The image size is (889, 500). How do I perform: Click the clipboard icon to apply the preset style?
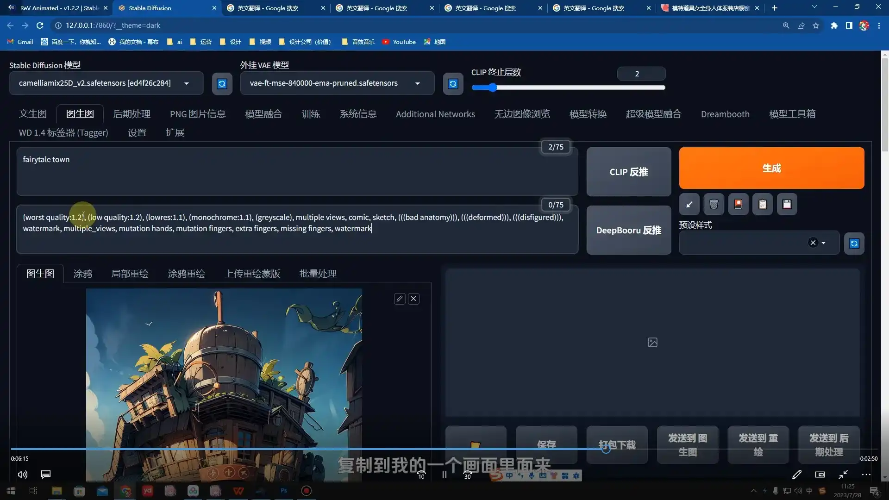(x=763, y=204)
